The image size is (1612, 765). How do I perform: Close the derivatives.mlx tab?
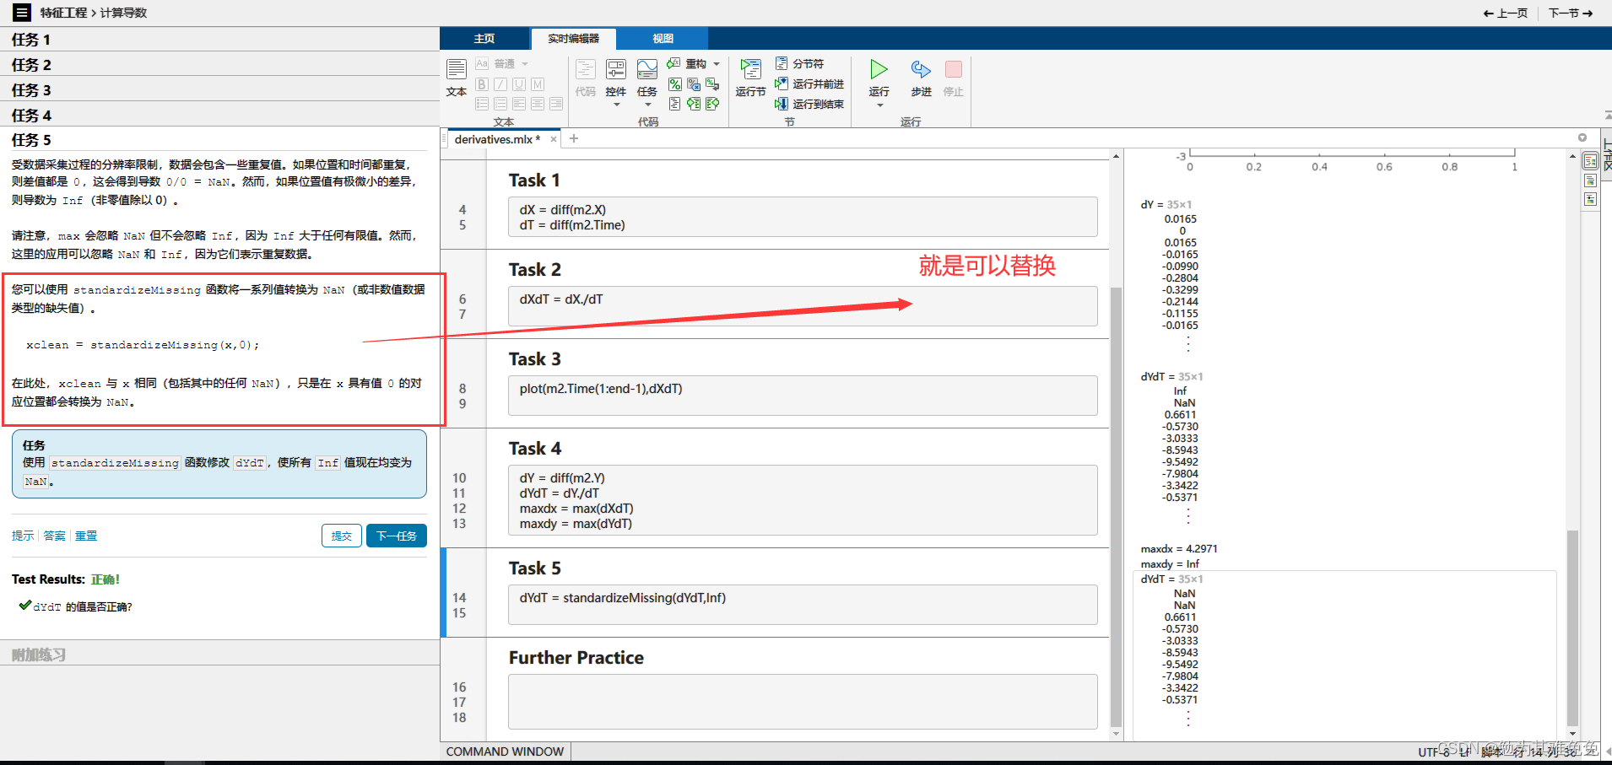(x=554, y=140)
